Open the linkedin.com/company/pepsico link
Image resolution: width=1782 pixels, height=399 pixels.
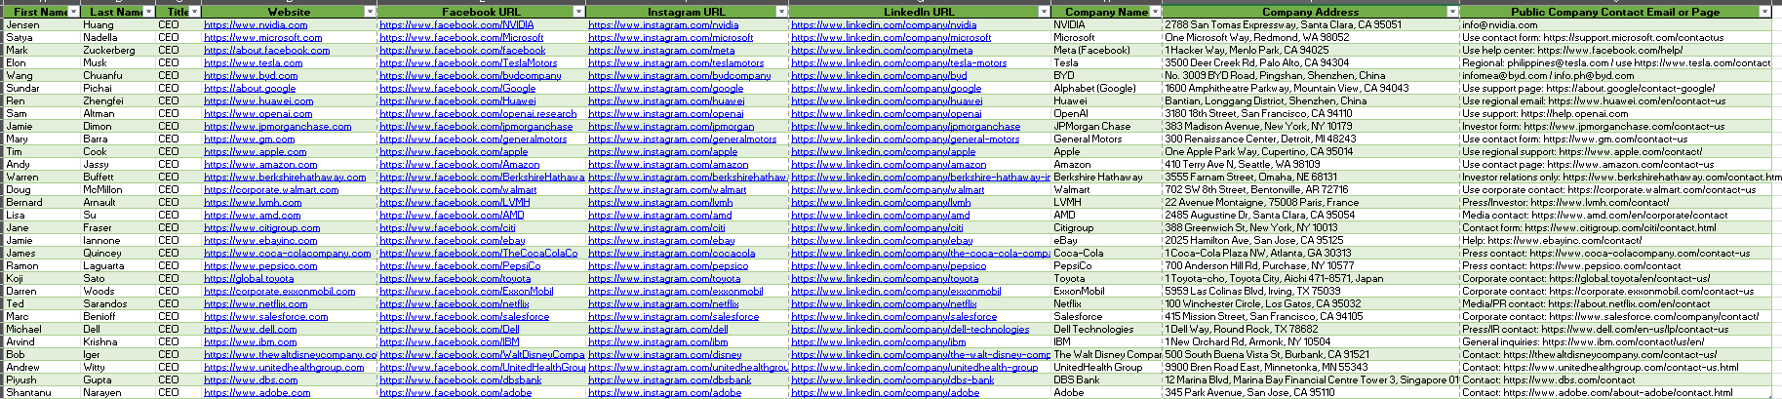889,266
